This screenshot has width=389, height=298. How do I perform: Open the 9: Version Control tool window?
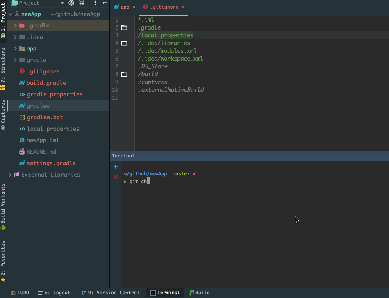point(111,293)
